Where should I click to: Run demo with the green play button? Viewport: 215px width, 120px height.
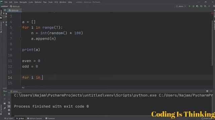[189, 6]
